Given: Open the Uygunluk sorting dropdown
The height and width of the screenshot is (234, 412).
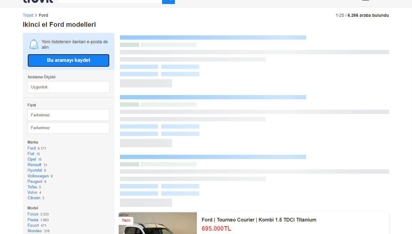Looking at the screenshot, I should coord(68,87).
